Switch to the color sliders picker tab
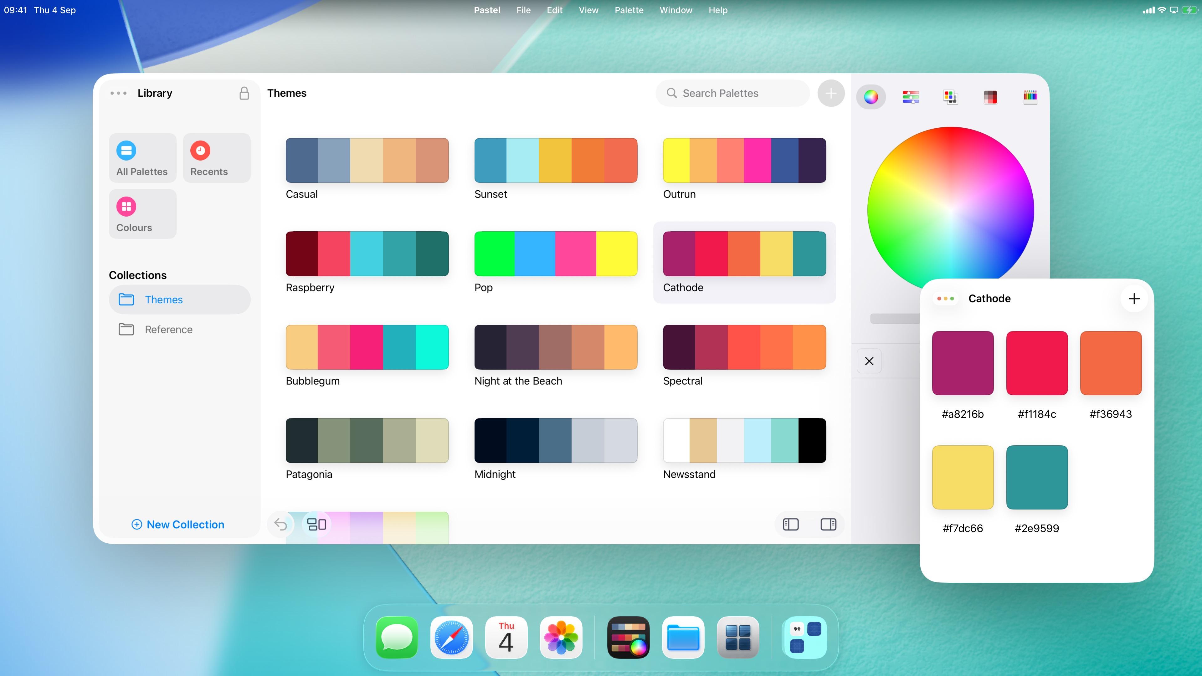 [x=910, y=97]
